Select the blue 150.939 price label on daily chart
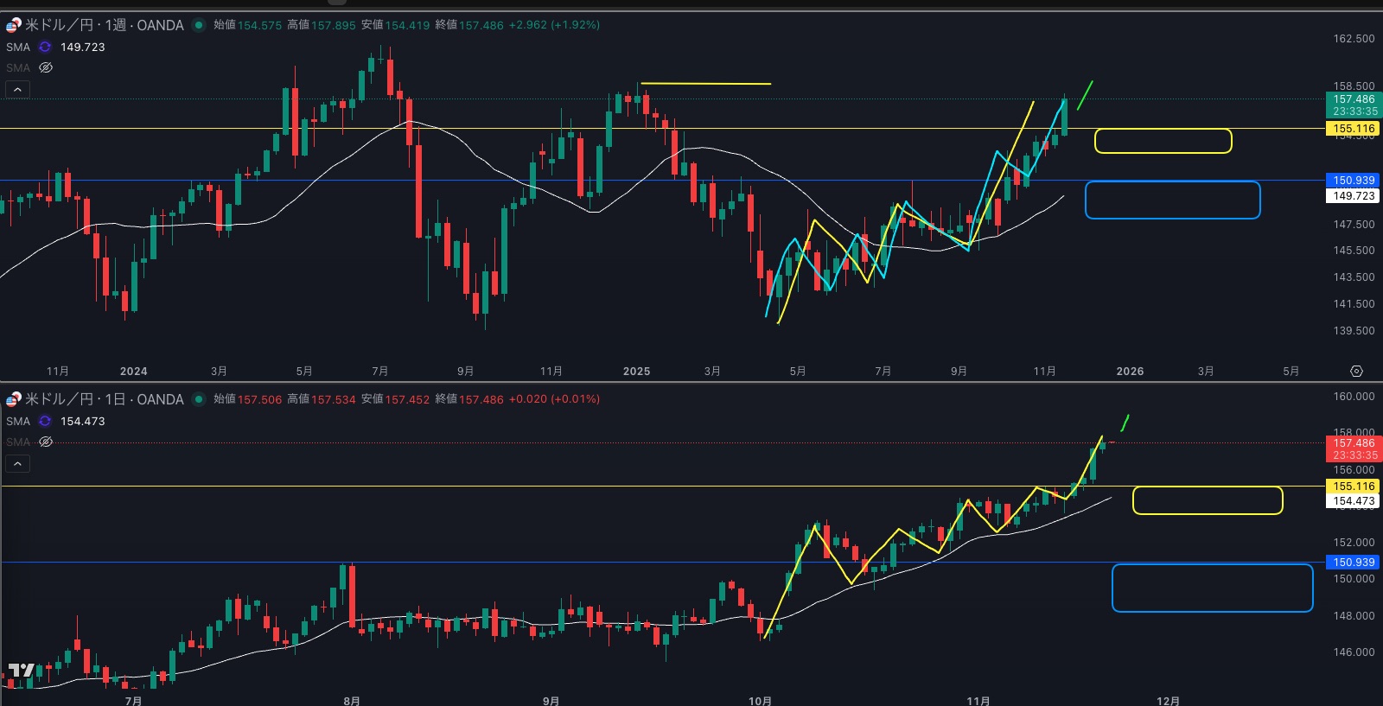The image size is (1383, 706). [x=1353, y=563]
